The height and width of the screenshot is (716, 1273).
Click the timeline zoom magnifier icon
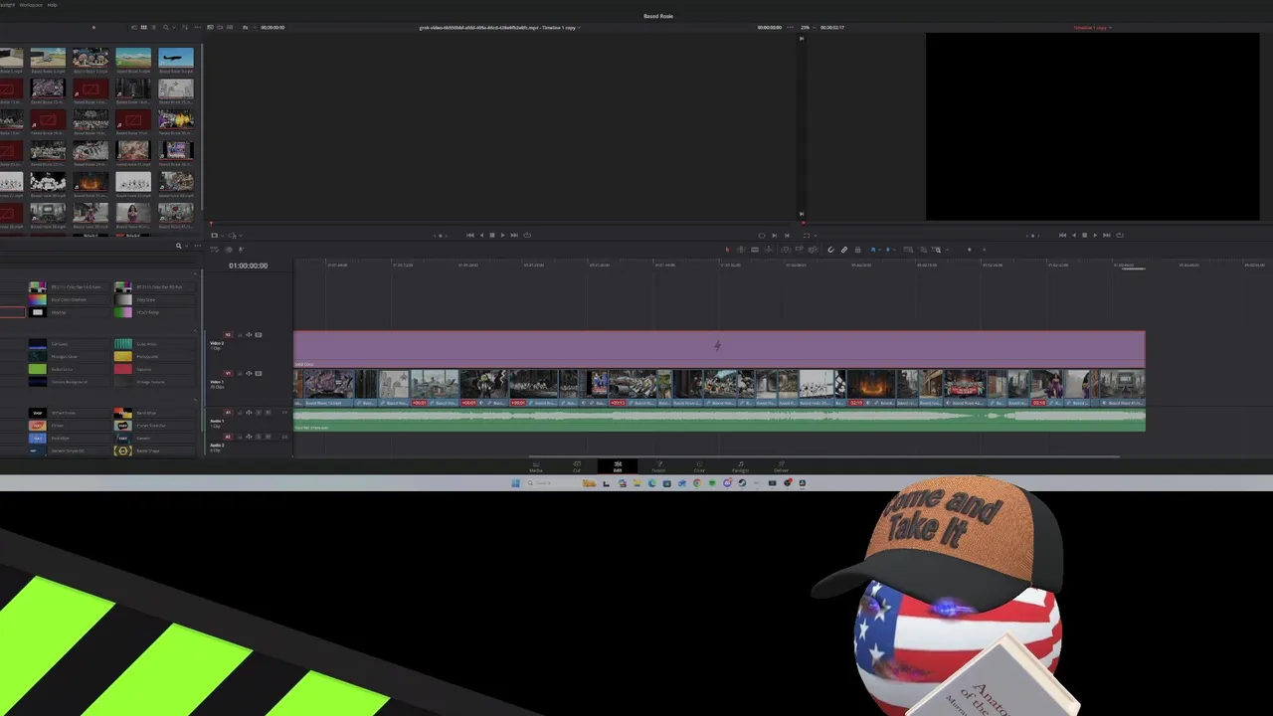click(938, 250)
